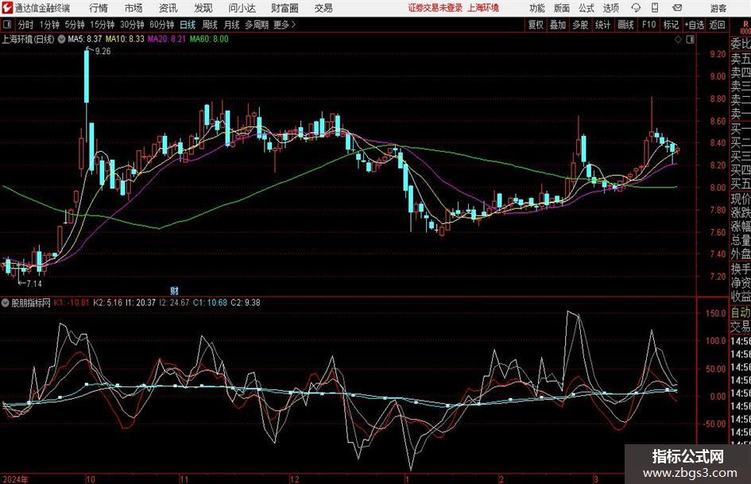Click the 复权 toolbar button
The image size is (751, 484).
point(536,25)
